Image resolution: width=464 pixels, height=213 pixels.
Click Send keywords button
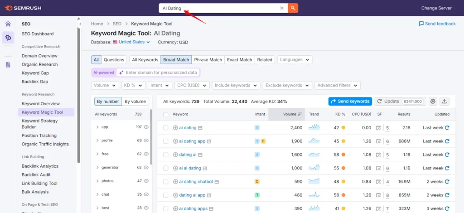pyautogui.click(x=350, y=101)
